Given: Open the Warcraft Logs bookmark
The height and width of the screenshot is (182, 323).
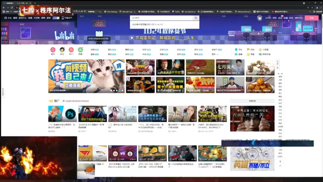Looking at the screenshot, I should coord(128,12).
